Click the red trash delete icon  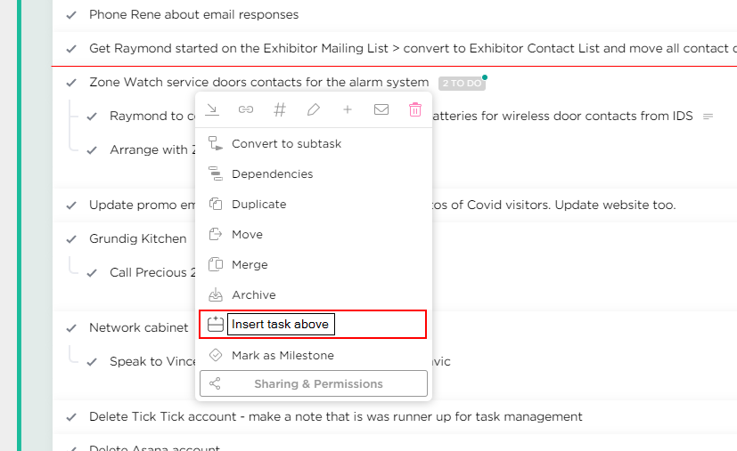(415, 110)
